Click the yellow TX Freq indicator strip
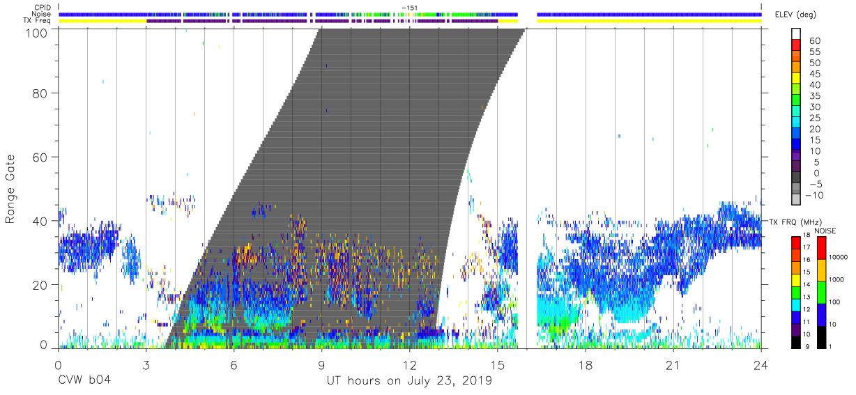Screen dimensions: 856x395 pyautogui.click(x=410, y=21)
